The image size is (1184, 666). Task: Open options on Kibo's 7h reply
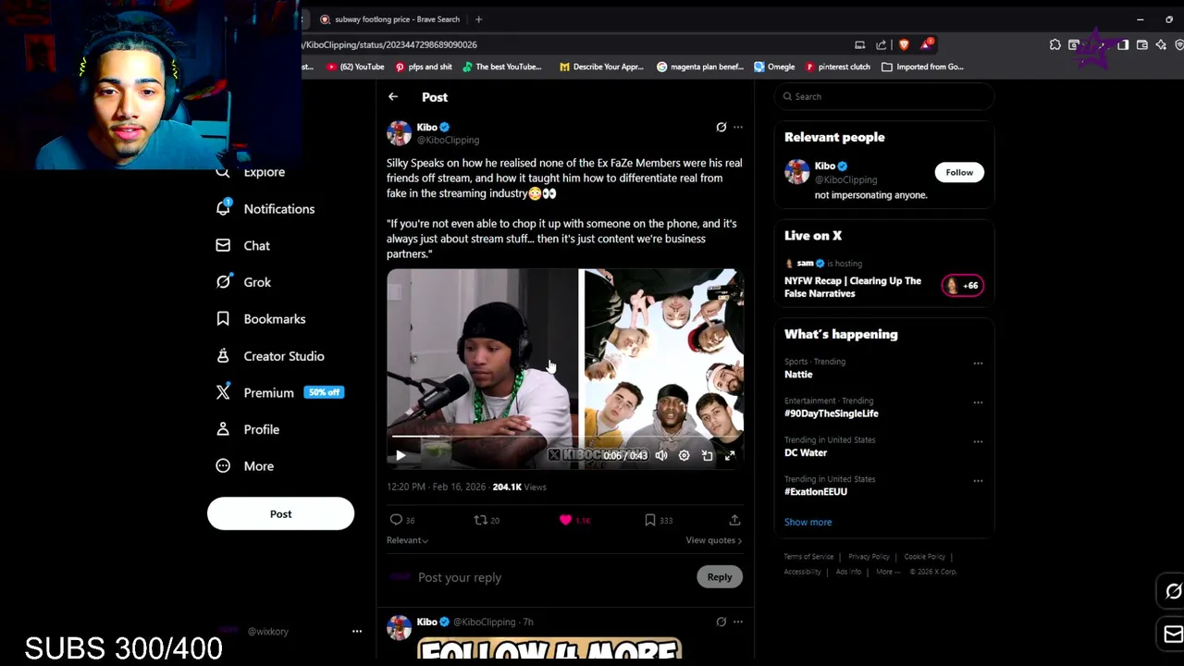[737, 622]
